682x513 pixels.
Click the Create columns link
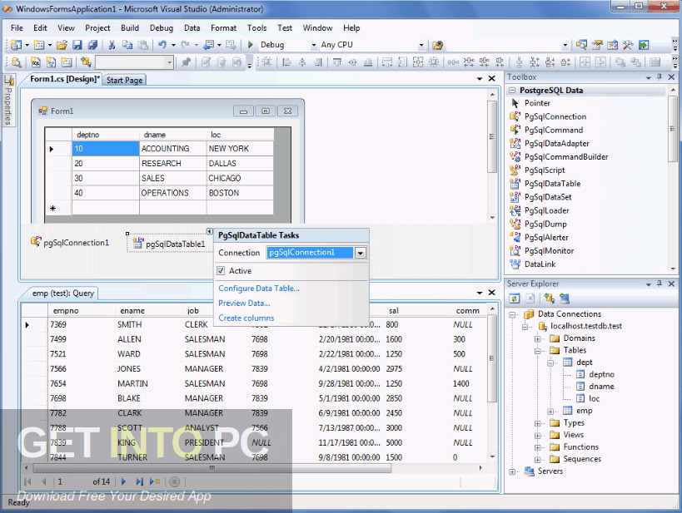(246, 318)
